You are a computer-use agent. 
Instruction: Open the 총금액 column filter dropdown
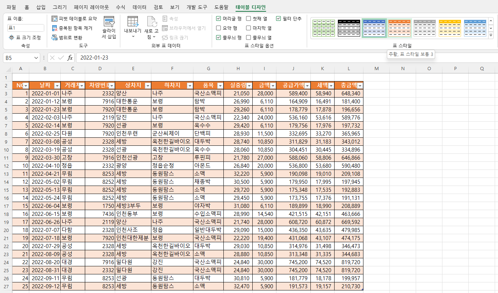coord(359,85)
